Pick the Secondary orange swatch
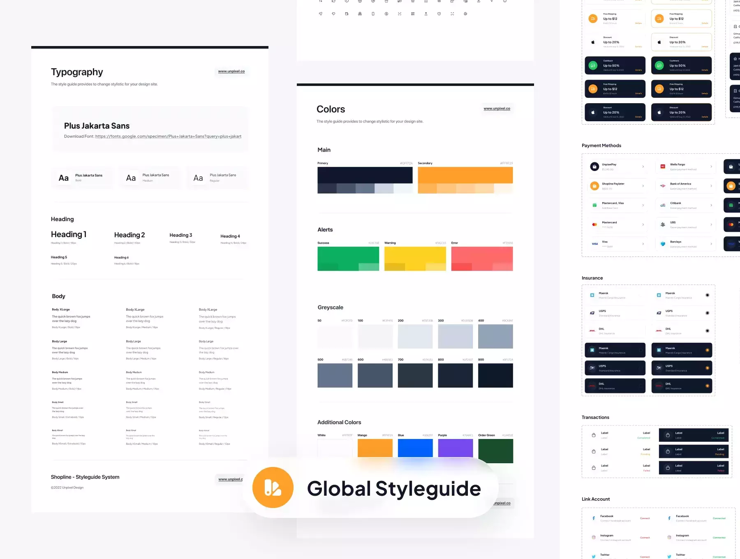Viewport: 740px width, 559px height. 465,175
